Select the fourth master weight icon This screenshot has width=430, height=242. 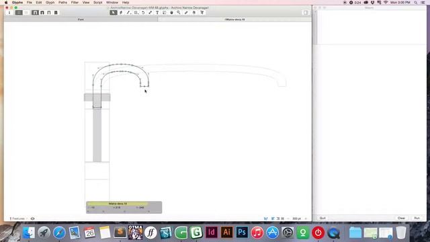56,13
